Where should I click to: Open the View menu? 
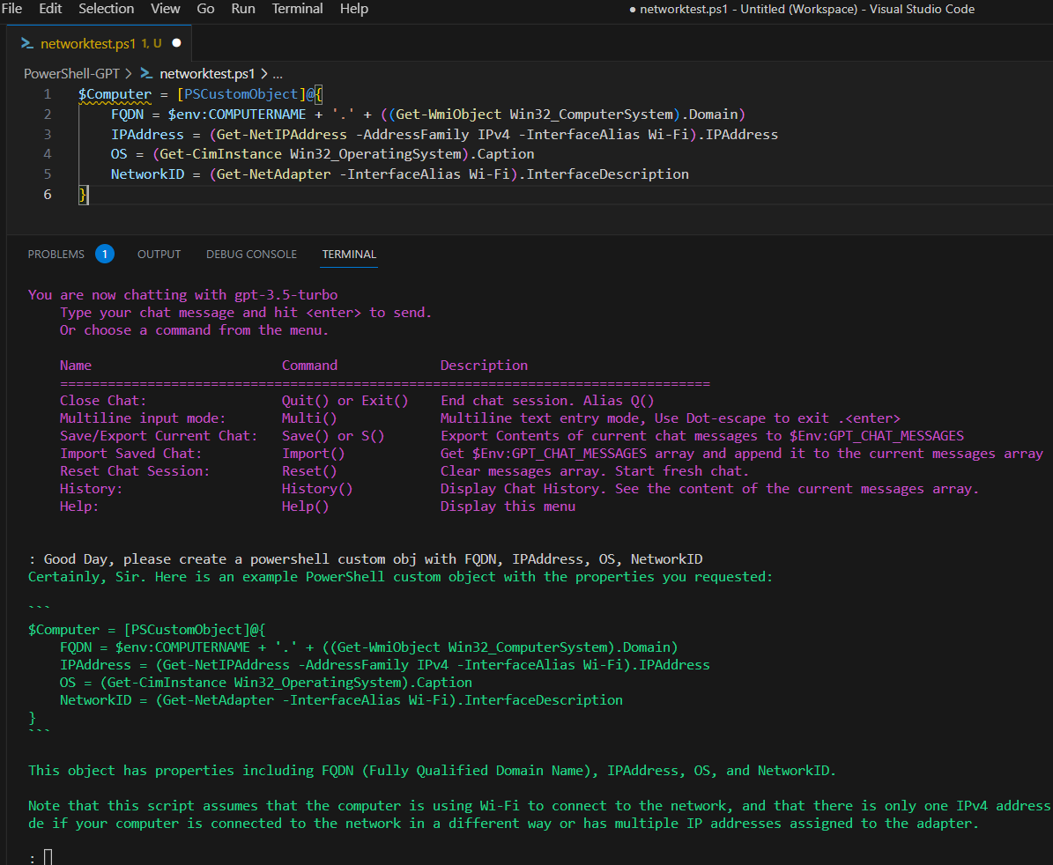(165, 9)
